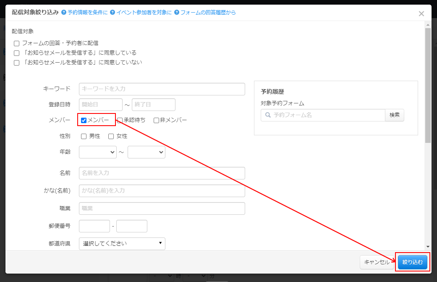
Task: Click help icon beside フォームの回答履歴から
Action: (177, 13)
